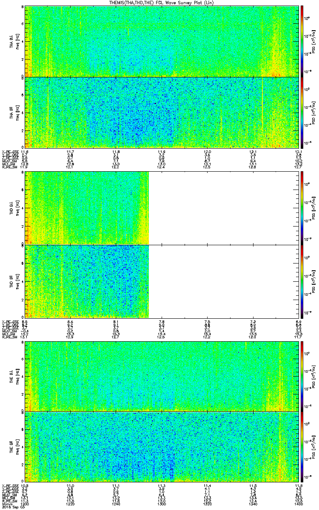Click the 1220 time tick label

click(x=70, y=504)
